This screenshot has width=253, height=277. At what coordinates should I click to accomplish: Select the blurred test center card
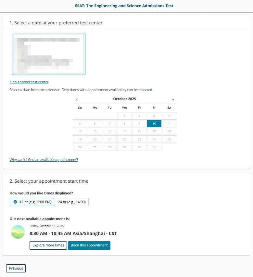49,54
